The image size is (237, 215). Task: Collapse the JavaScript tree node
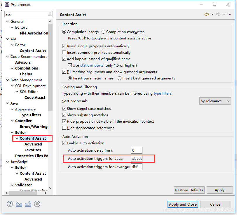(7, 162)
